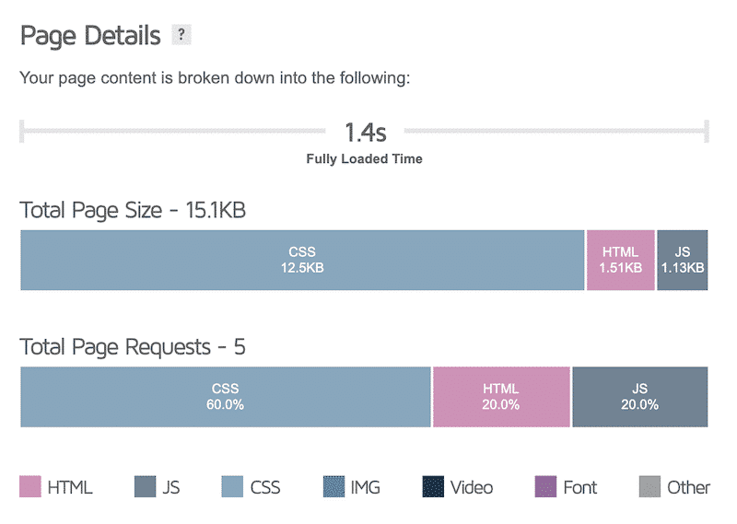Viewport: 737px width, 524px height.
Task: Click the Video legend label
Action: point(472,487)
